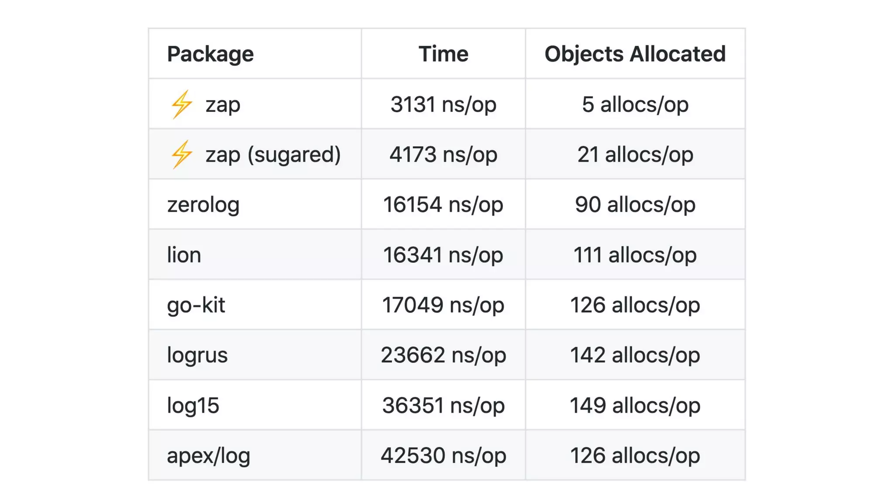The height and width of the screenshot is (503, 894).
Task: Select the 16154 ns/op time cell
Action: click(443, 205)
